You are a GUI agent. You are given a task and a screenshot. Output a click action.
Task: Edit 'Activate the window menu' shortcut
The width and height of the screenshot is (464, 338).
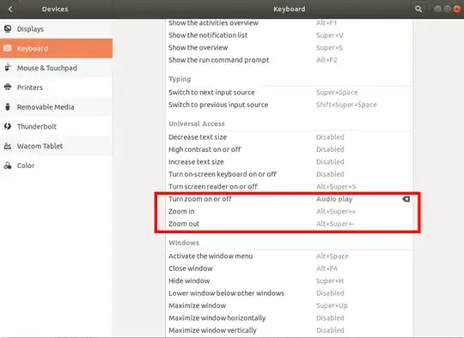pos(289,257)
